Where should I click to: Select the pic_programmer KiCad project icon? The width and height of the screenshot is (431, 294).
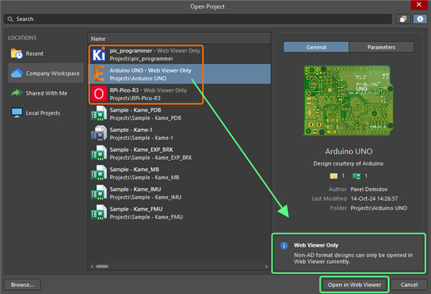tap(99, 54)
